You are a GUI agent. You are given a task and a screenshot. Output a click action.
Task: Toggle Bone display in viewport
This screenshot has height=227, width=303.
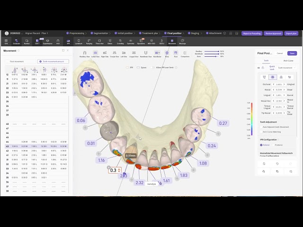click(x=167, y=54)
